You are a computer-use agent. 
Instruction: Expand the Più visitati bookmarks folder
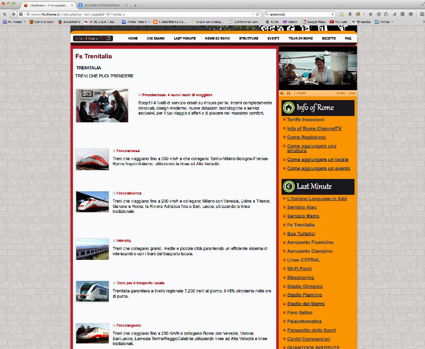(x=14, y=22)
